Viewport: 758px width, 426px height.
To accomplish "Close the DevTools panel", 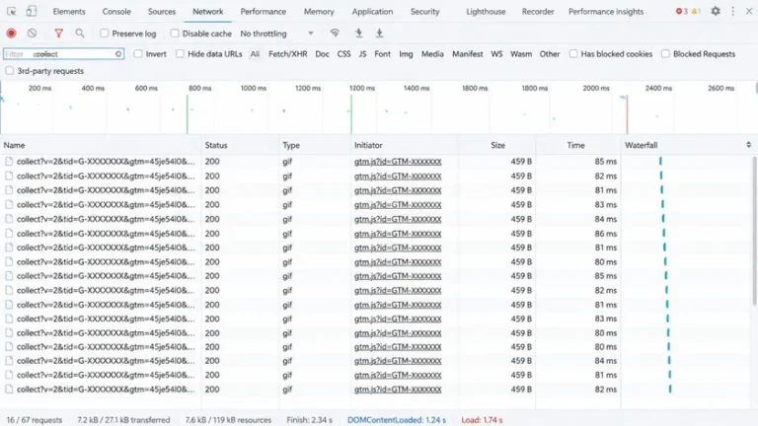I will 749,11.
